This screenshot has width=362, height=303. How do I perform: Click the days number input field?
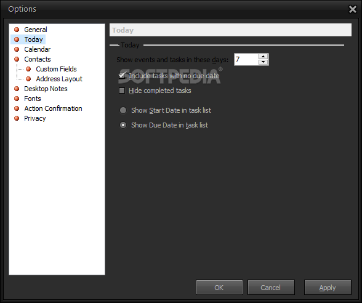click(x=246, y=59)
